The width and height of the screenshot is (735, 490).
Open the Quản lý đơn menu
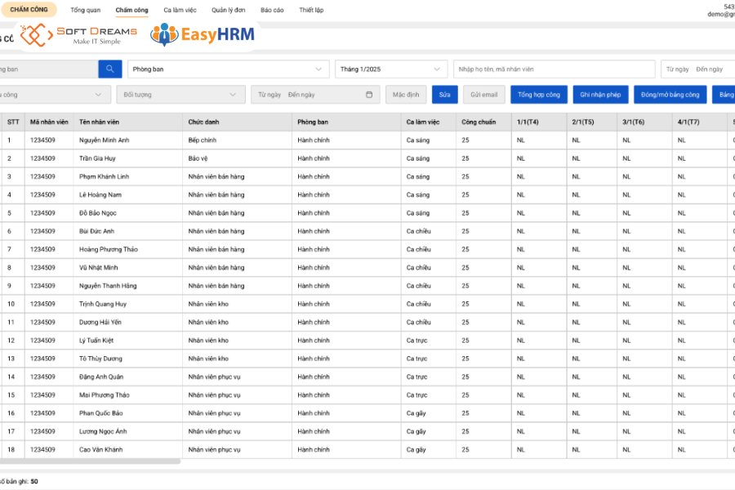(229, 10)
